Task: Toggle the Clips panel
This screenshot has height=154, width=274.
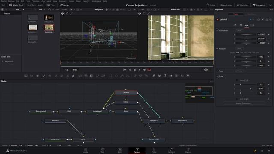Action: coord(51,5)
